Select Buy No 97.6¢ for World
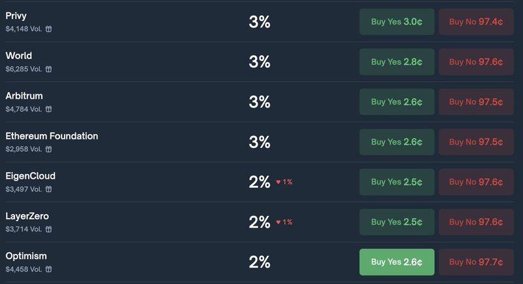Viewport: 523px width, 284px height. pos(476,62)
